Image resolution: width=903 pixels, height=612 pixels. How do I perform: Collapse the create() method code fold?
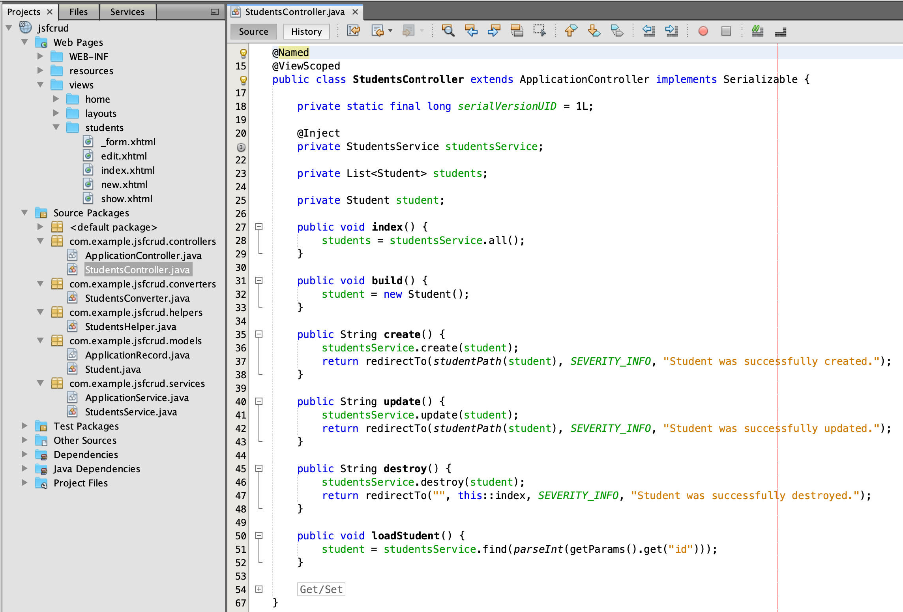[x=259, y=334]
